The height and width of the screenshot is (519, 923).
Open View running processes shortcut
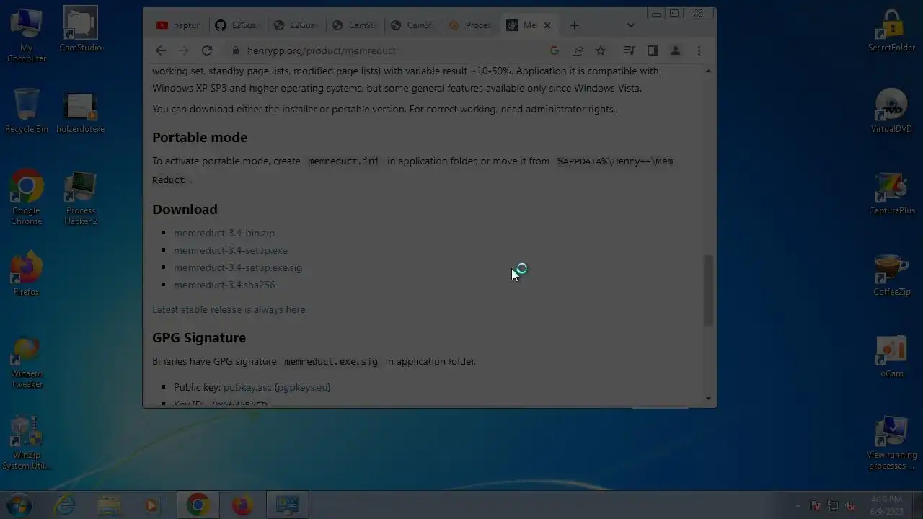coord(891,443)
